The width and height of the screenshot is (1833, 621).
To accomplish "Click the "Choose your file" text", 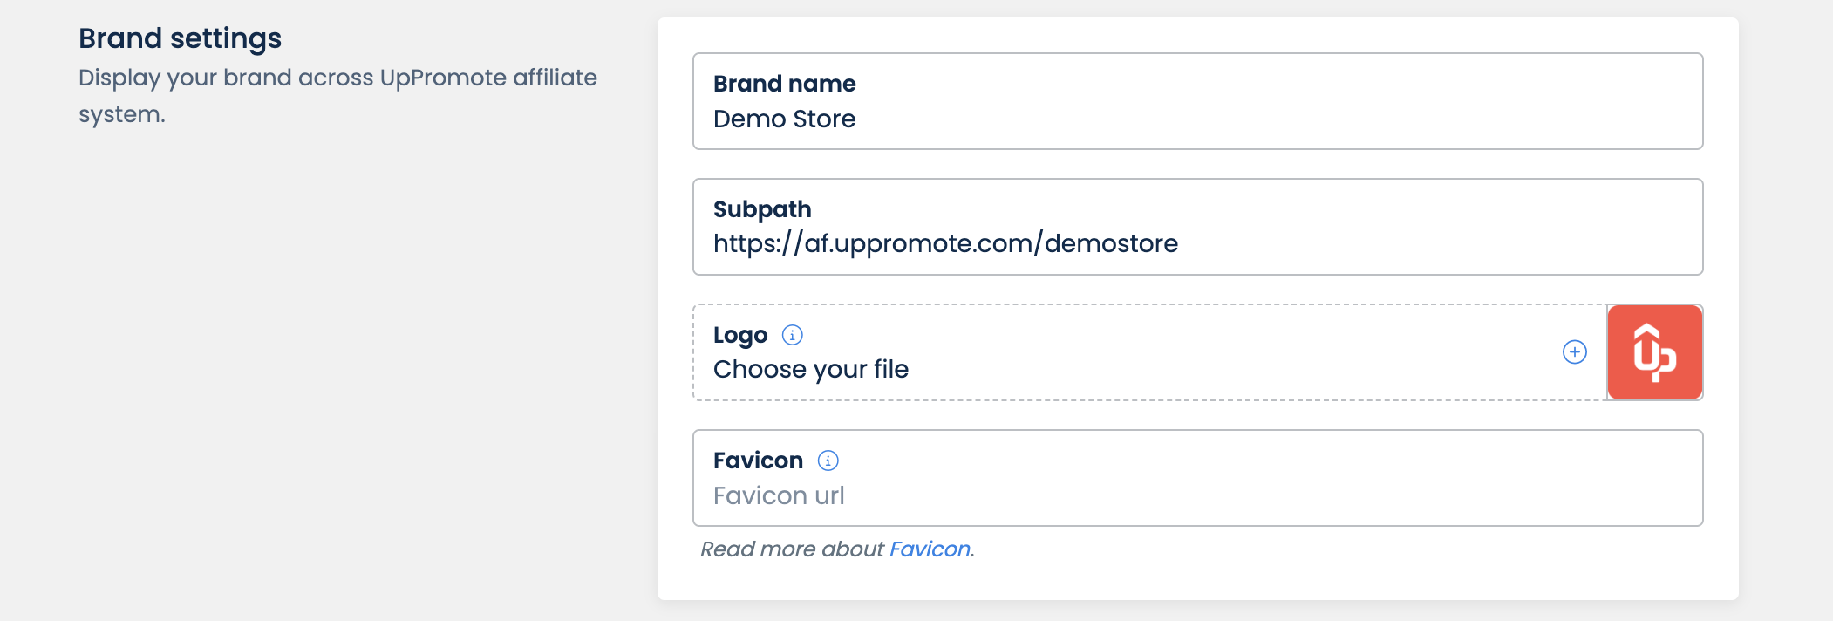I will click(811, 369).
